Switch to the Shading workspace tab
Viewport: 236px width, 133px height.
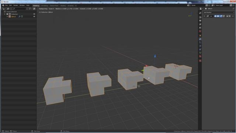point(63,6)
